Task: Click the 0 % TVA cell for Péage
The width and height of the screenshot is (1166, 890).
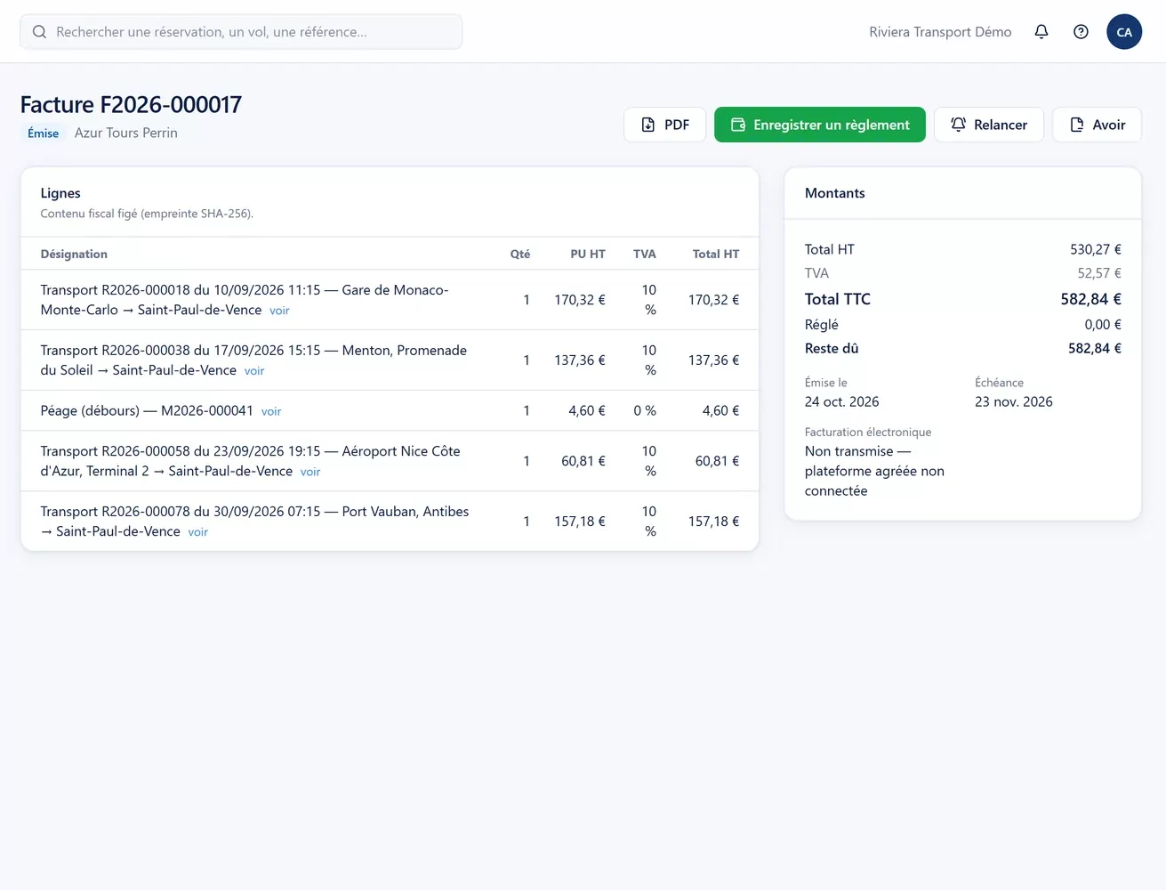Action: point(645,411)
